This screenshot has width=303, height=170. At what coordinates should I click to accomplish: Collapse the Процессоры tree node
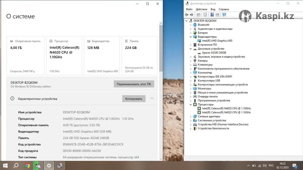coord(191,104)
